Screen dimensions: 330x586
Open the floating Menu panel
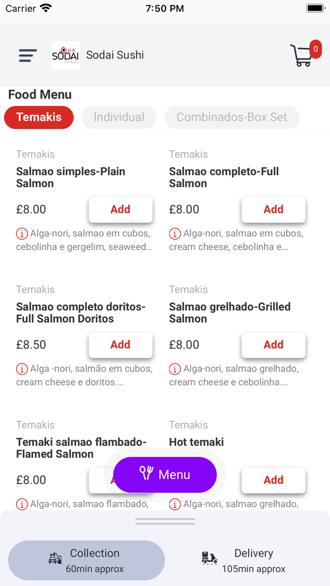pos(165,475)
